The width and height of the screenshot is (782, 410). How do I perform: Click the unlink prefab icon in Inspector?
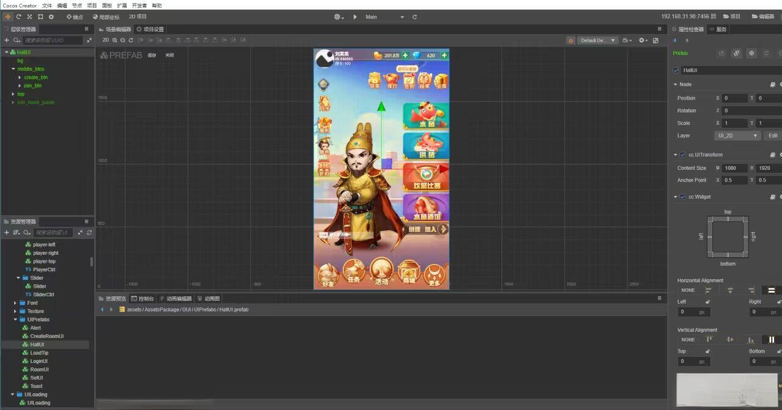pos(736,53)
